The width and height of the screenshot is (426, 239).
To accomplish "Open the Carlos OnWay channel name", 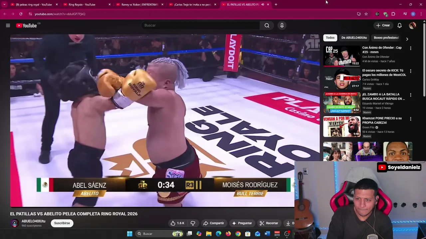I will point(370,80).
